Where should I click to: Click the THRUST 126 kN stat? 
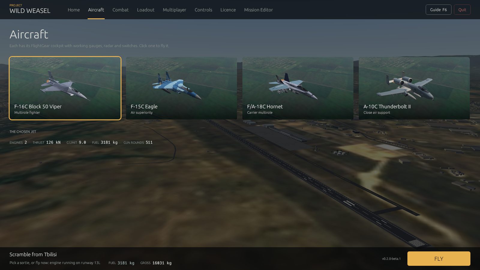pos(46,142)
